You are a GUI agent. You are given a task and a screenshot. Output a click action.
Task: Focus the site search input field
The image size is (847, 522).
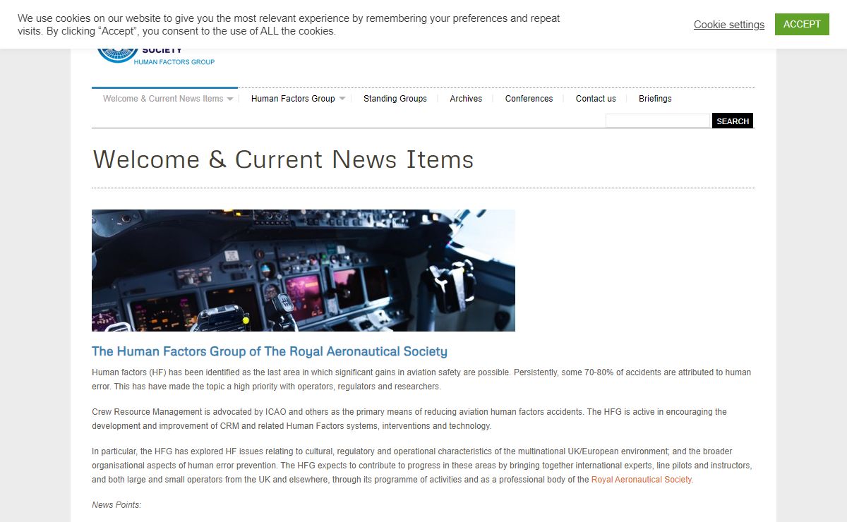pos(658,121)
